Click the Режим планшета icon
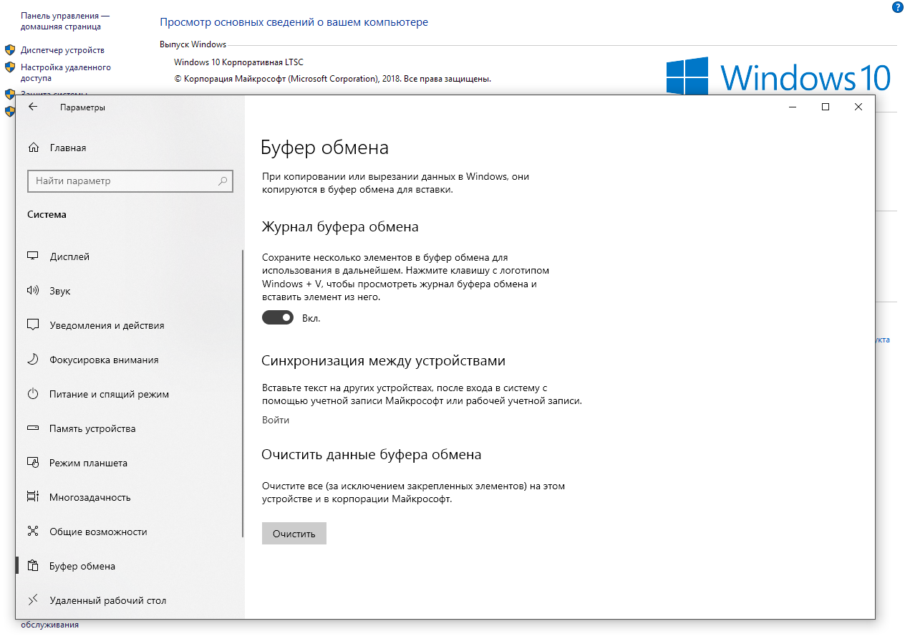The image size is (905, 644). click(33, 463)
